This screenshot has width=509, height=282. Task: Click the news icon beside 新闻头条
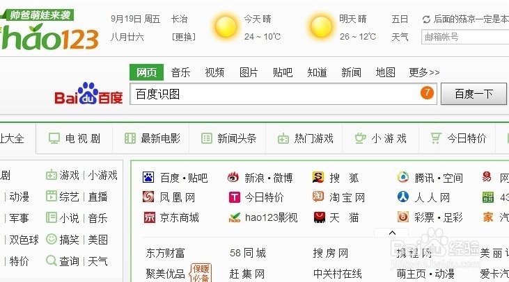coord(207,138)
